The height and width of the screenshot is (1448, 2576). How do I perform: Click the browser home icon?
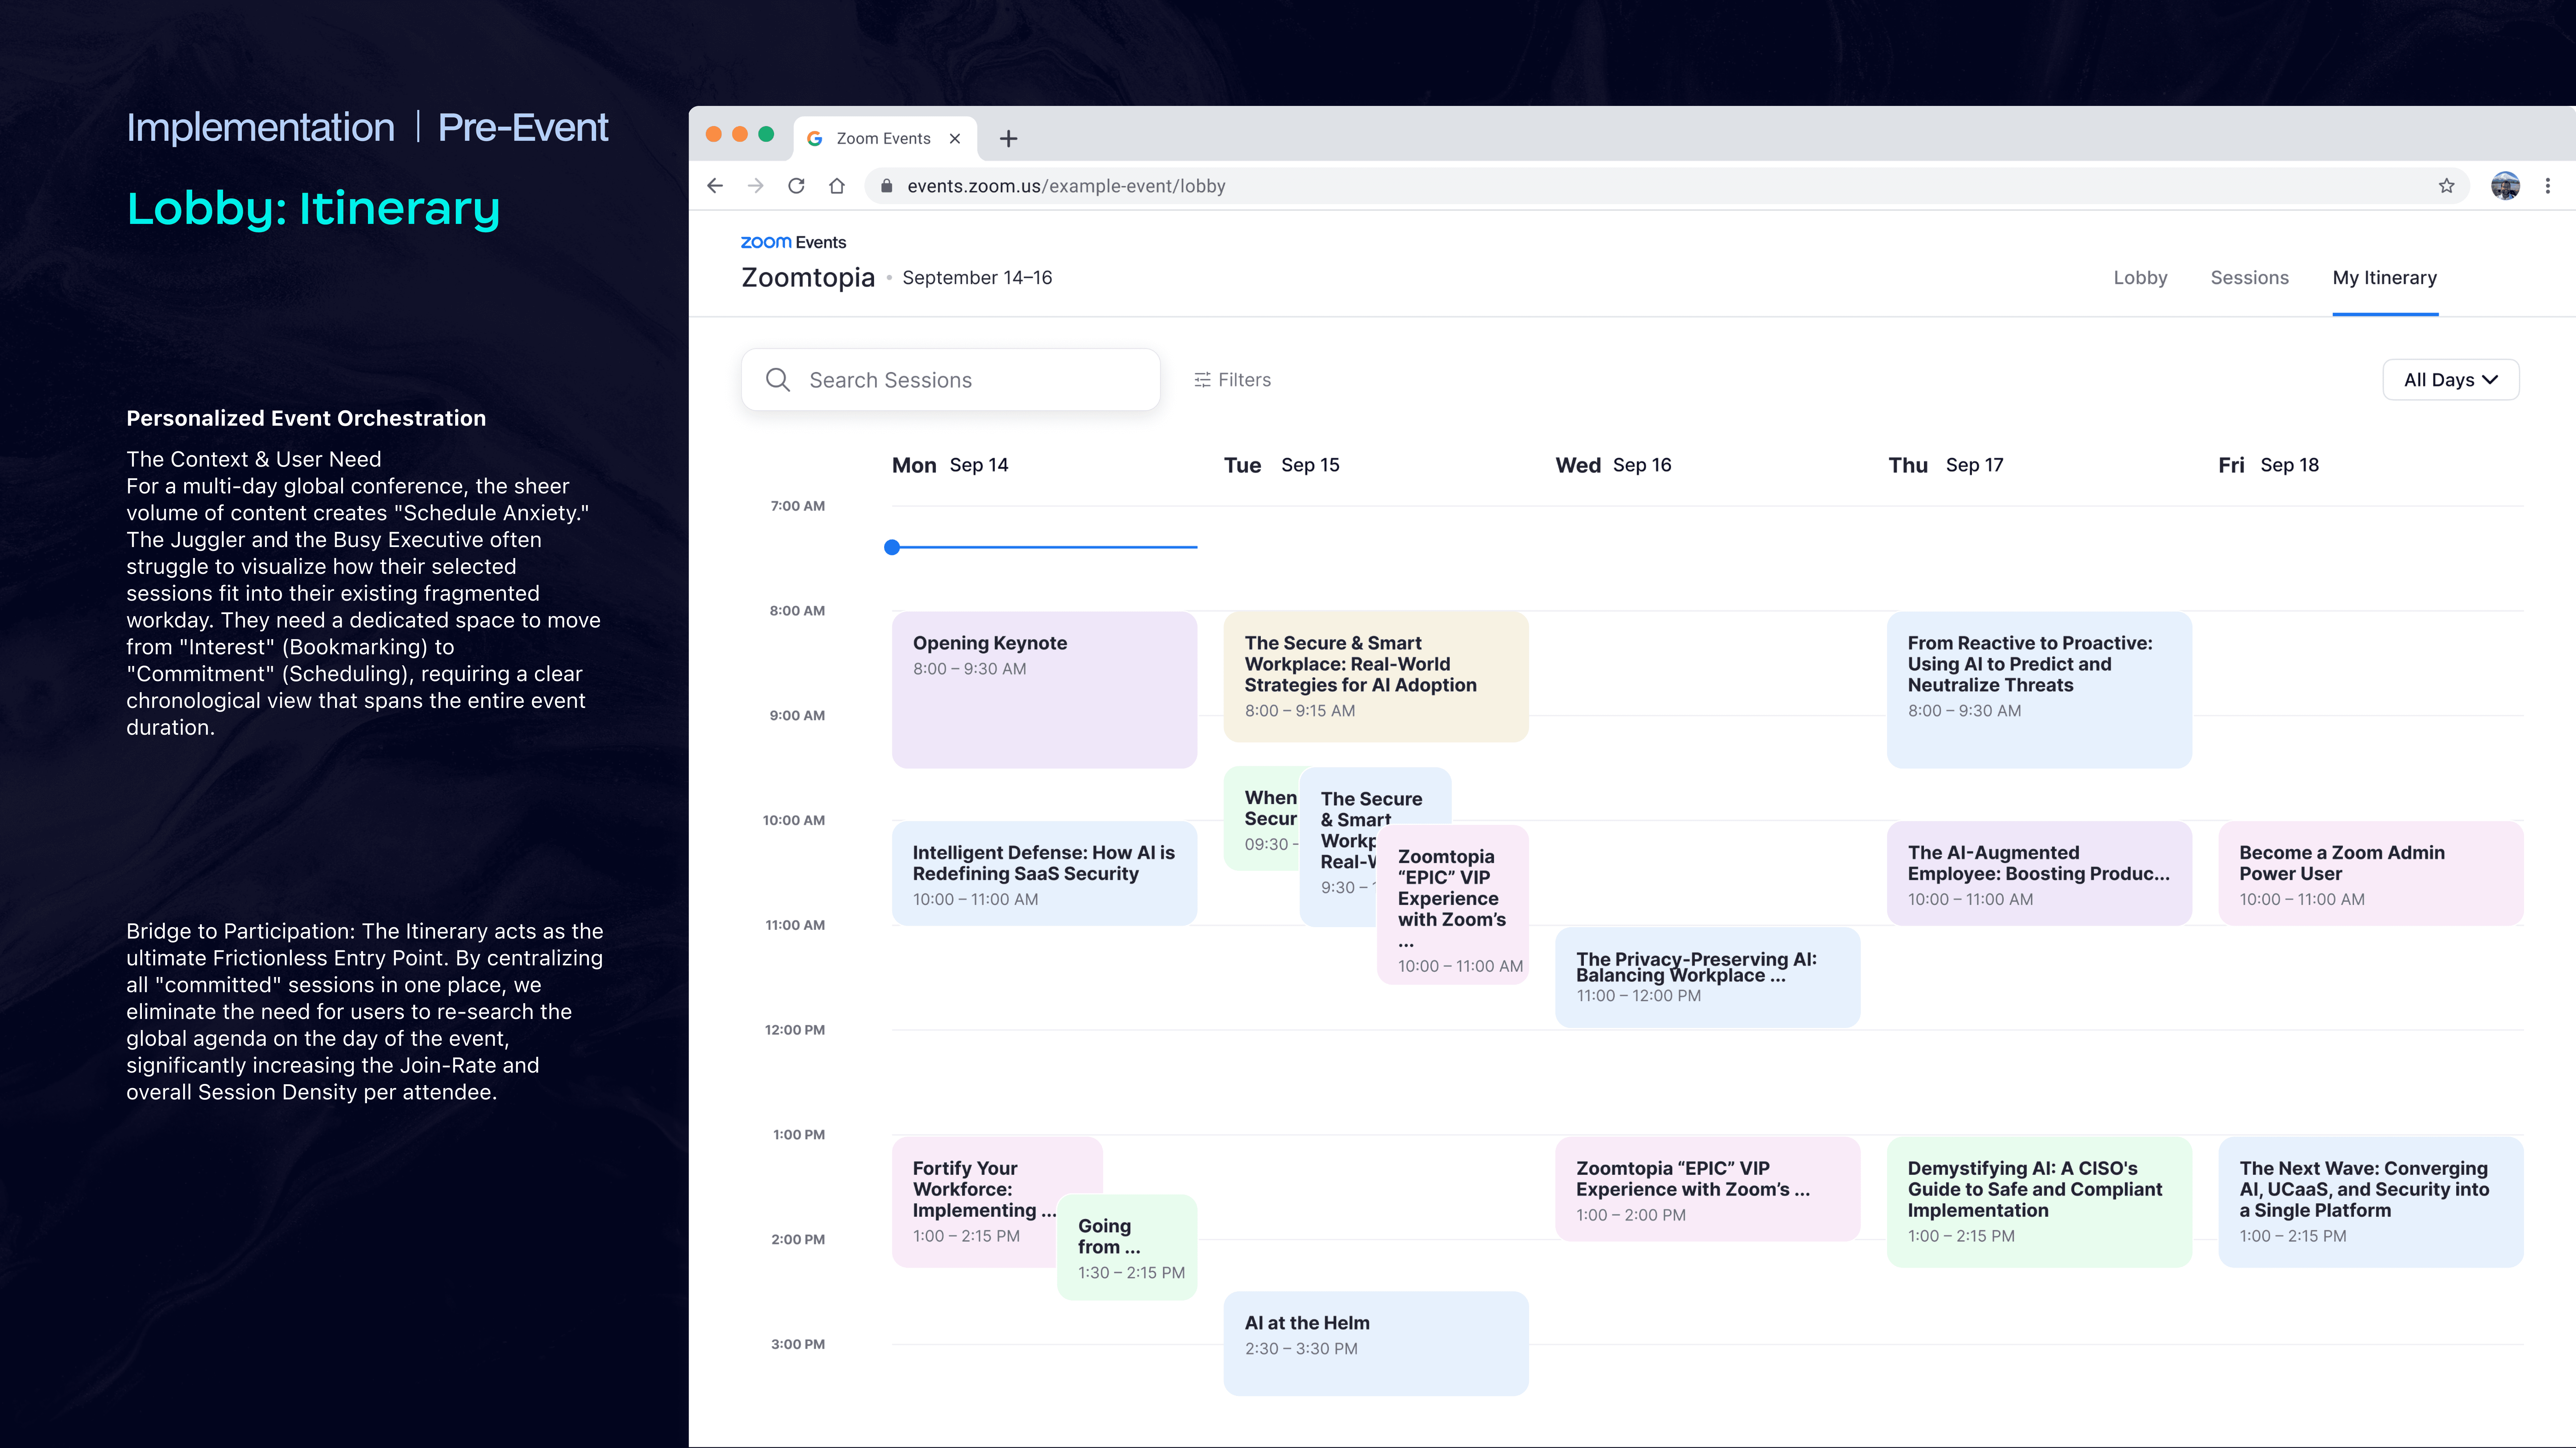[837, 186]
